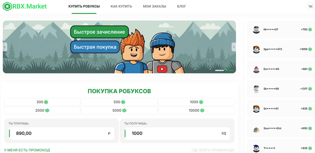Click the Sou*****Ent hat avatar
Screen dimensions: 315x153
(256, 129)
